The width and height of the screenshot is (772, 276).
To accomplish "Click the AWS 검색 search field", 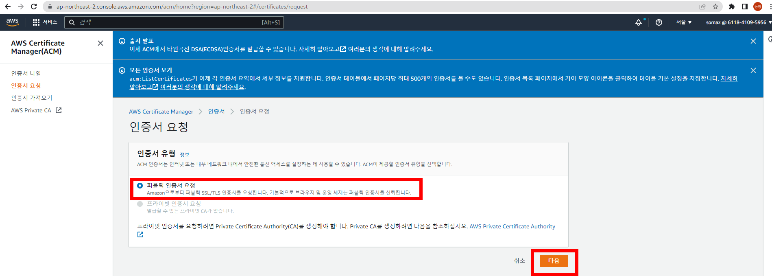I will (x=174, y=22).
